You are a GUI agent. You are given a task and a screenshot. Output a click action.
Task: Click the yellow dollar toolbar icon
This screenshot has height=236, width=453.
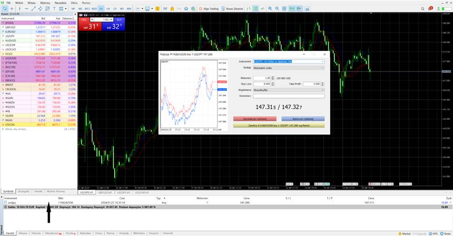point(157,9)
